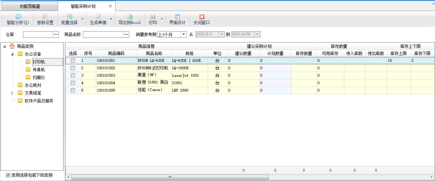The width and height of the screenshot is (435, 181).
Task: Open the 销量参考期 dropdown
Action: (184, 34)
